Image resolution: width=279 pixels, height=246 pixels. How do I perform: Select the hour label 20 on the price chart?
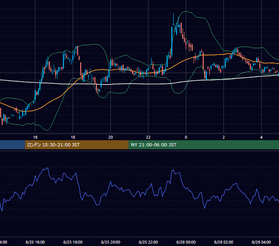tap(110, 137)
